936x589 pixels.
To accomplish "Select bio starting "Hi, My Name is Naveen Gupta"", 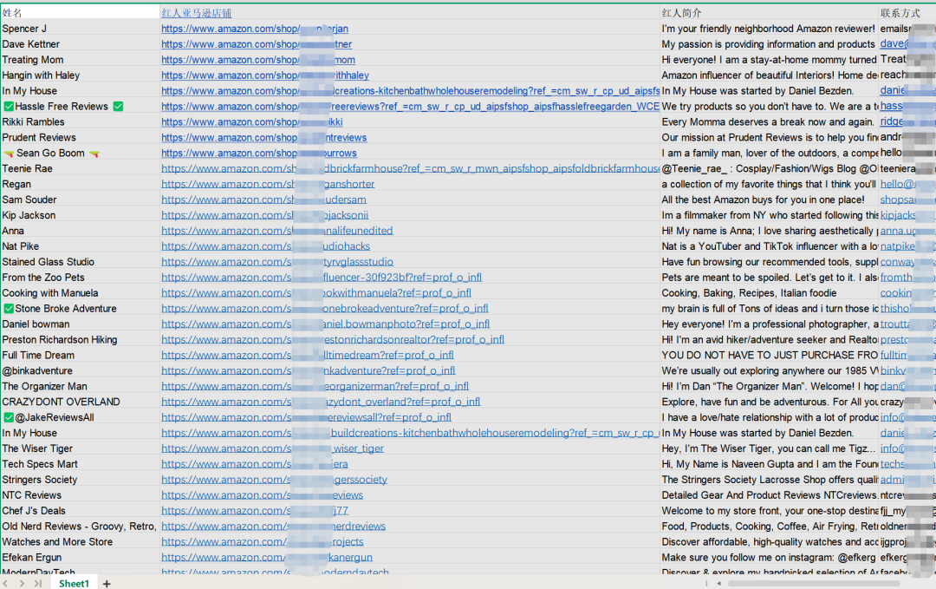I will (769, 464).
